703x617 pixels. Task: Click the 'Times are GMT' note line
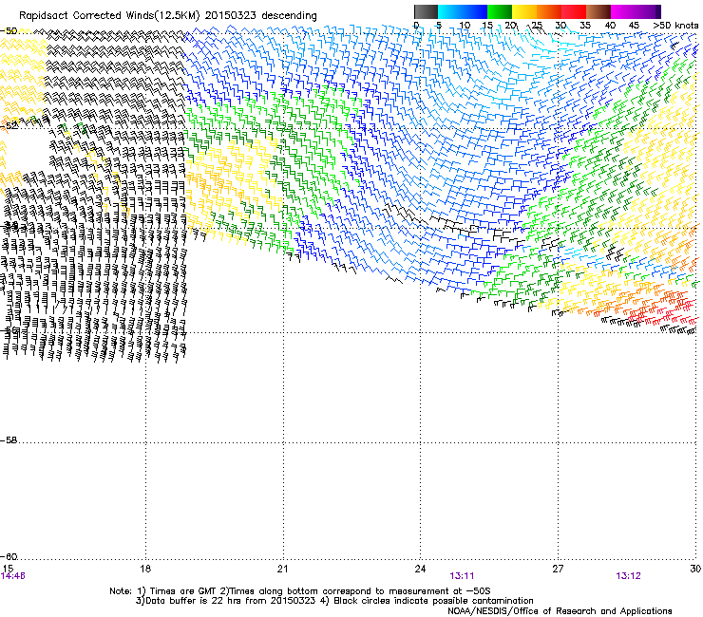(x=300, y=591)
